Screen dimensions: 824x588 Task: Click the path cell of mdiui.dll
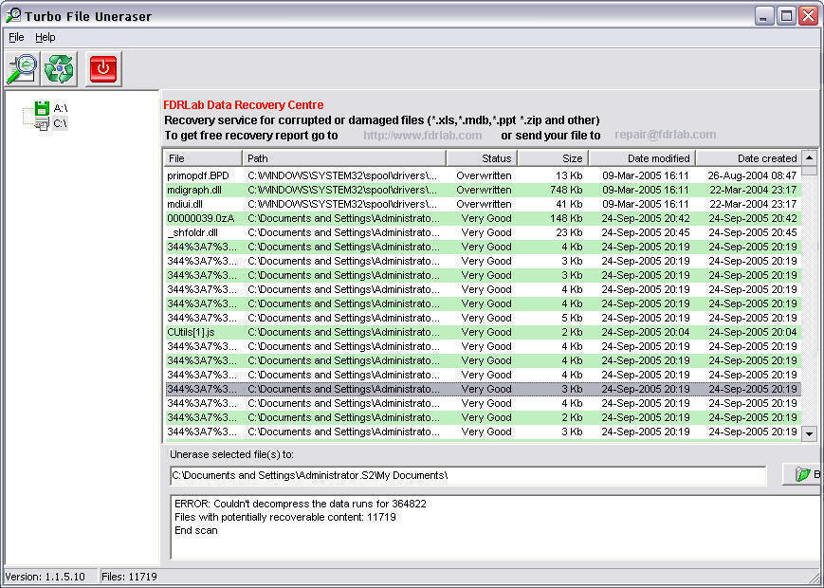coord(342,204)
